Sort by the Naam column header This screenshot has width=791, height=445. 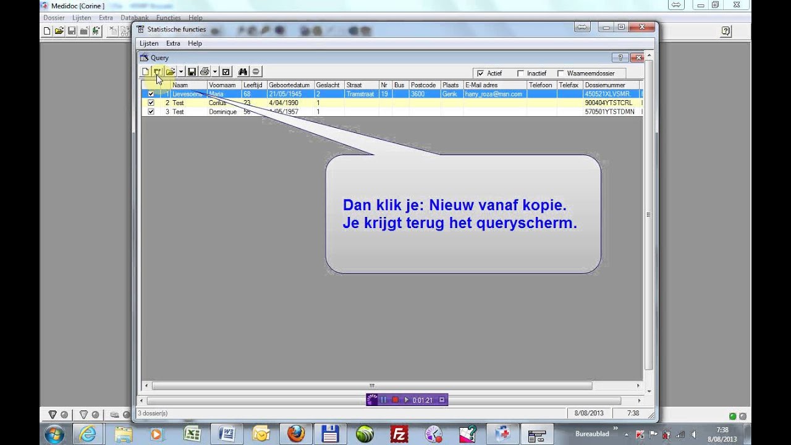point(188,85)
